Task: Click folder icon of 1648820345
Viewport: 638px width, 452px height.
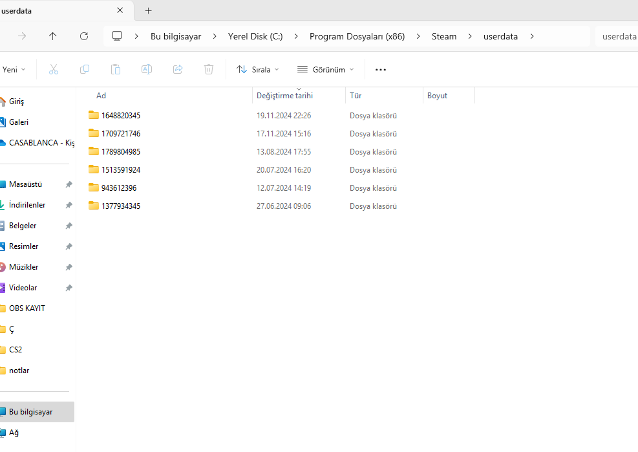Action: [94, 115]
